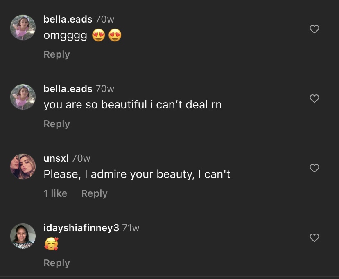Reply to idayshiafinney3's comment
The width and height of the screenshot is (339, 279).
pyautogui.click(x=56, y=263)
